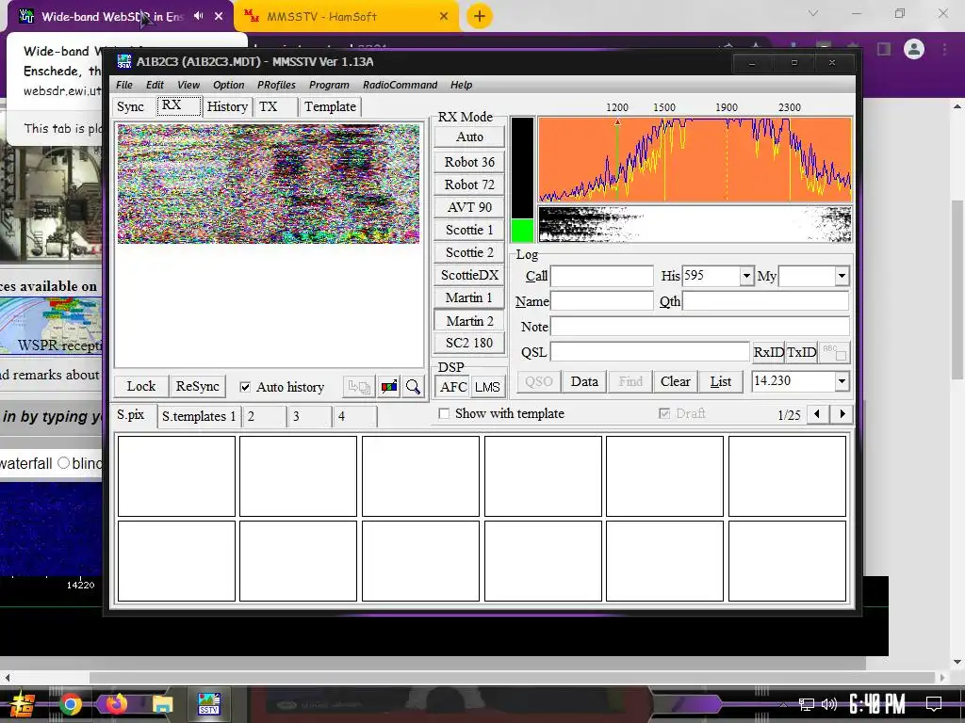965x723 pixels.
Task: Open the Chrome profile avatar
Action: coord(914,49)
